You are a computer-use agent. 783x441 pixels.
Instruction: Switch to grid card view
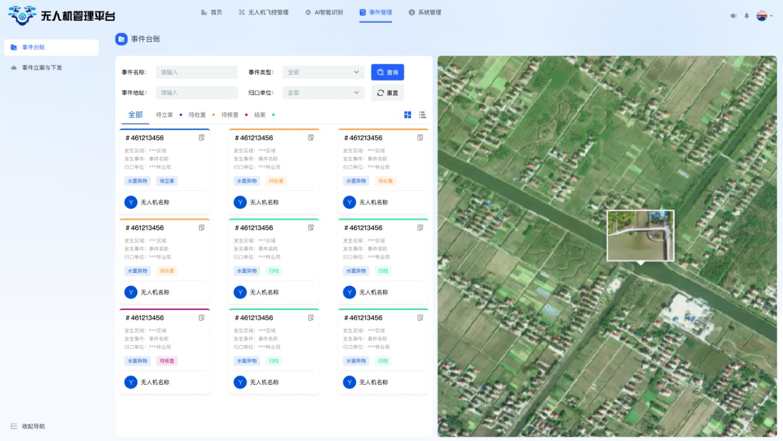[x=408, y=115]
